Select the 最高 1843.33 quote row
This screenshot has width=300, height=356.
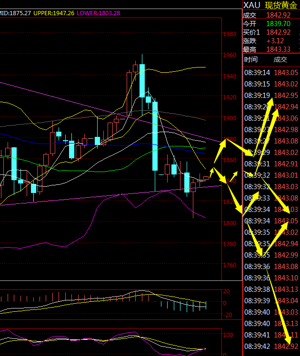[270, 49]
